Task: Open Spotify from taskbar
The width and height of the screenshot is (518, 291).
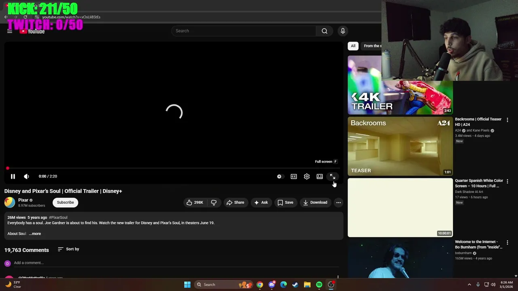Action: [319, 285]
